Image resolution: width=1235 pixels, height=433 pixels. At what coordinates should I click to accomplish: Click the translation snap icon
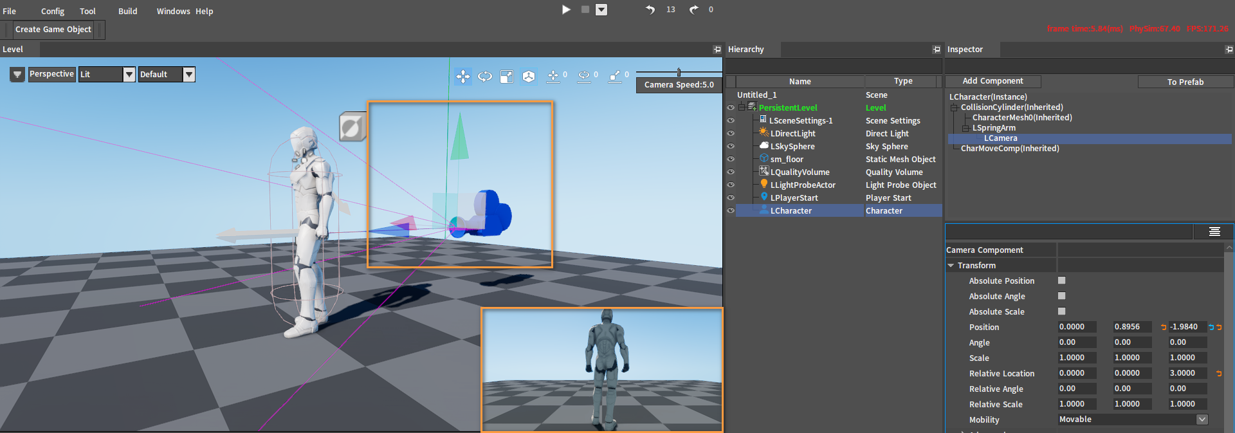coord(553,77)
